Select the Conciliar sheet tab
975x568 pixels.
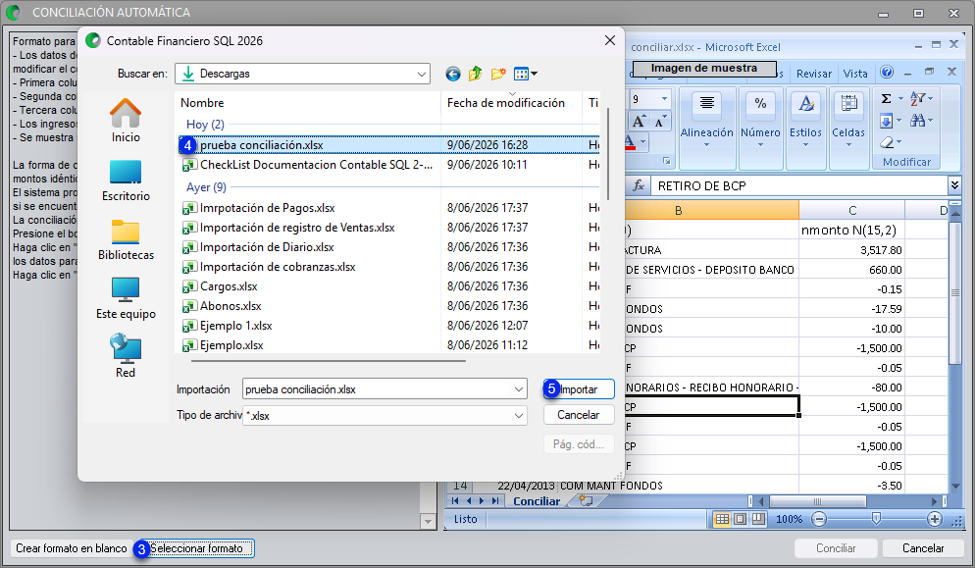pyautogui.click(x=536, y=501)
